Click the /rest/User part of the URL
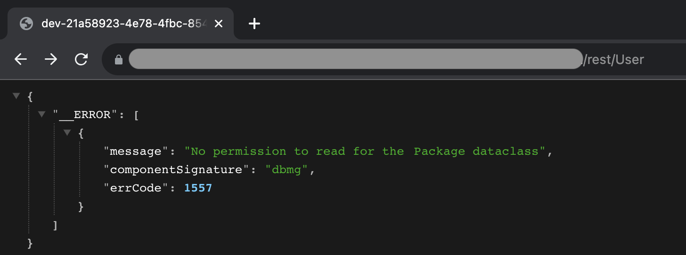This screenshot has width=686, height=255. (x=613, y=60)
